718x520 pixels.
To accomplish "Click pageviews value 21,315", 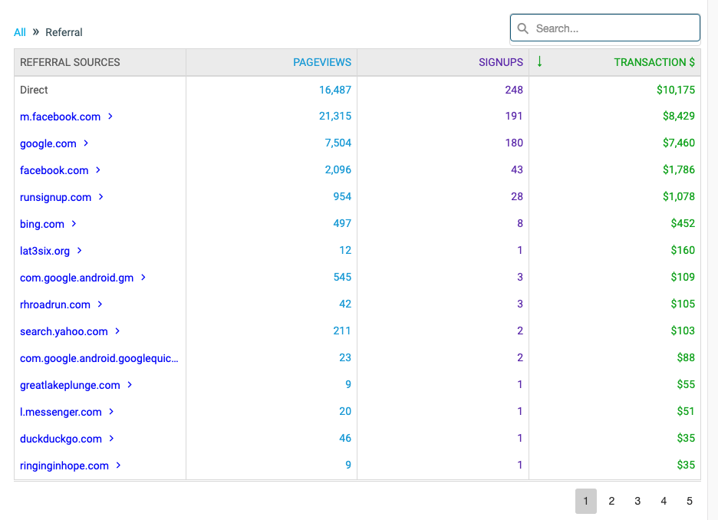I will (x=335, y=117).
